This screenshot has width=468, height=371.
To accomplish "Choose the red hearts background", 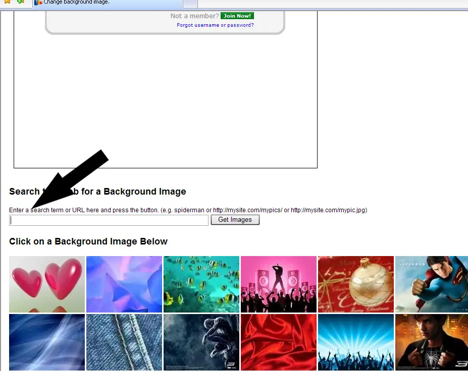I will (47, 284).
